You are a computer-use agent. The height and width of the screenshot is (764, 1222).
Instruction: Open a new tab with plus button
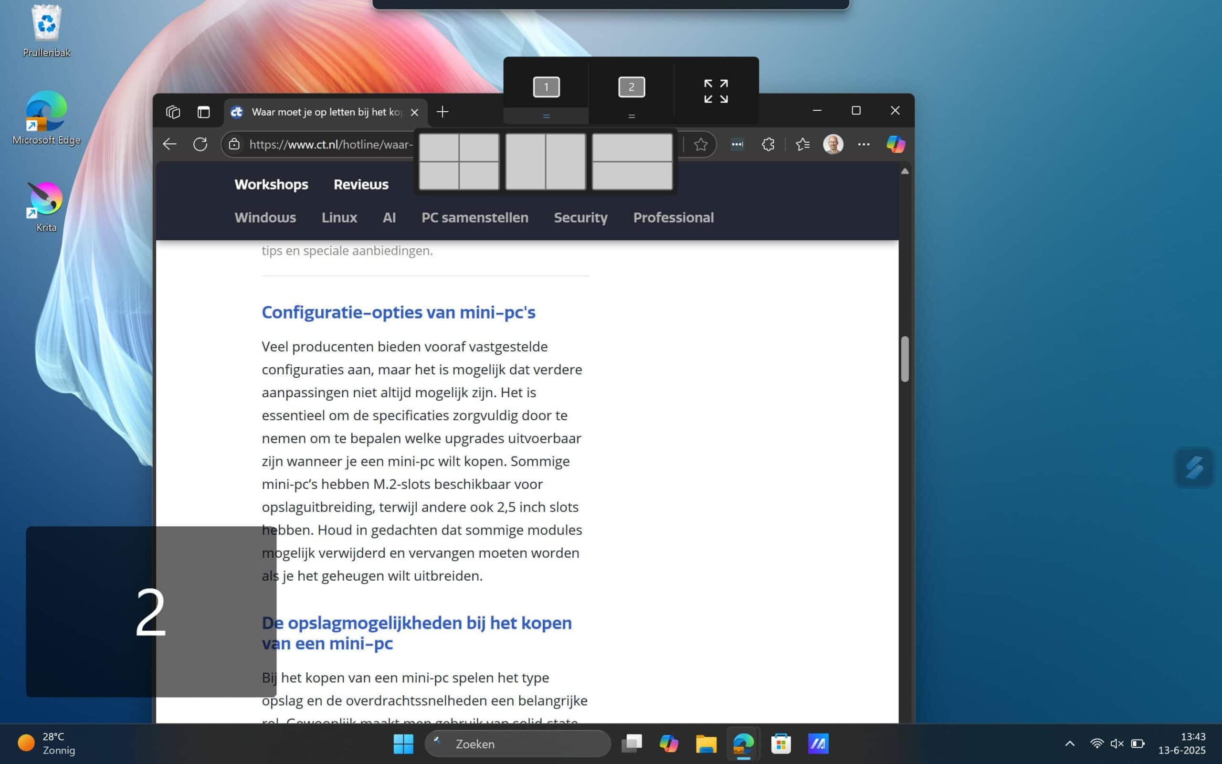442,112
